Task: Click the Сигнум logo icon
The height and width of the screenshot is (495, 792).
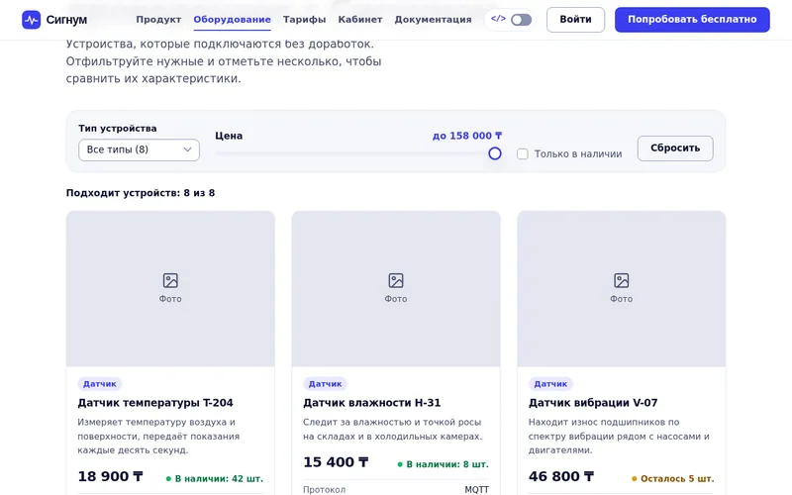Action: point(32,20)
